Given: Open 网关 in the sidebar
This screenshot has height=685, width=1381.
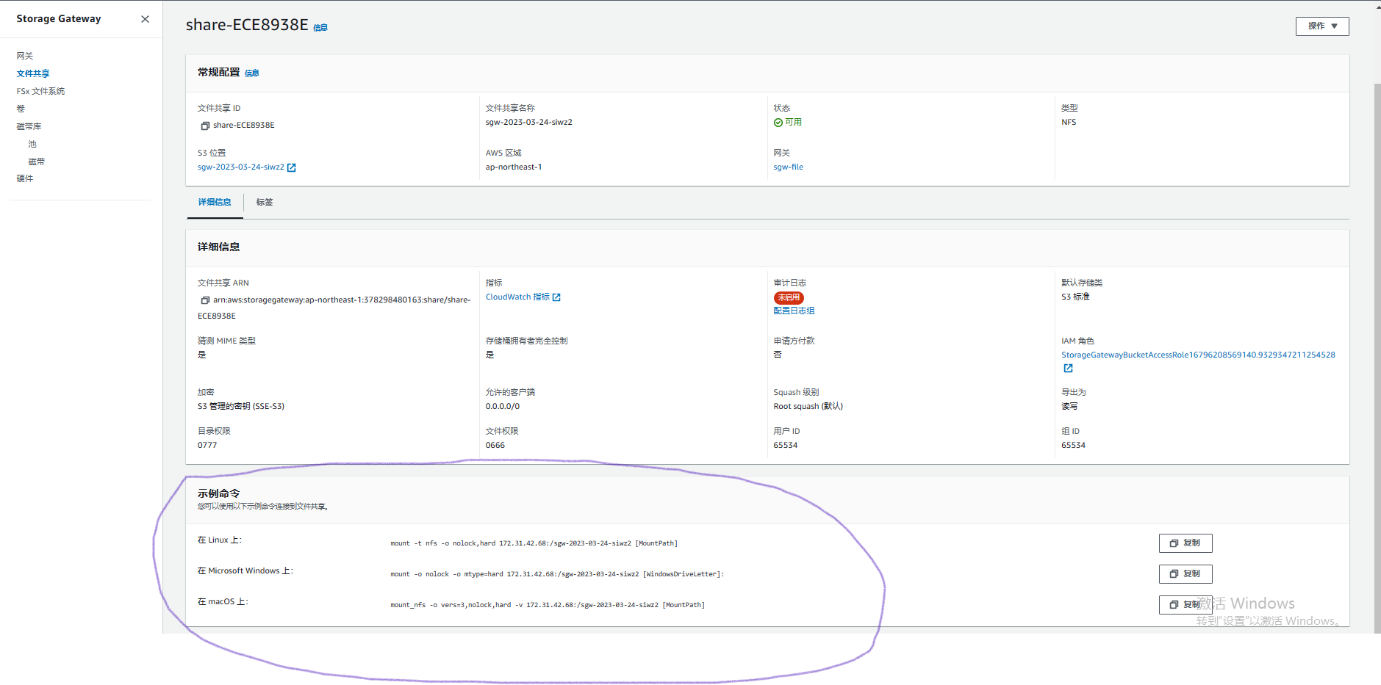Looking at the screenshot, I should click(25, 56).
